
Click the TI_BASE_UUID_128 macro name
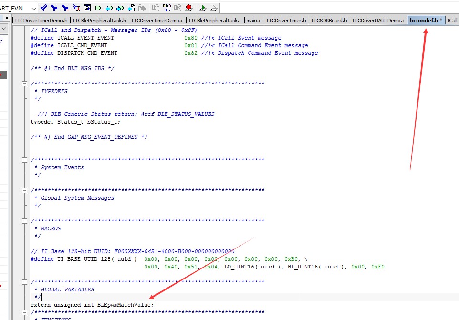(84, 259)
